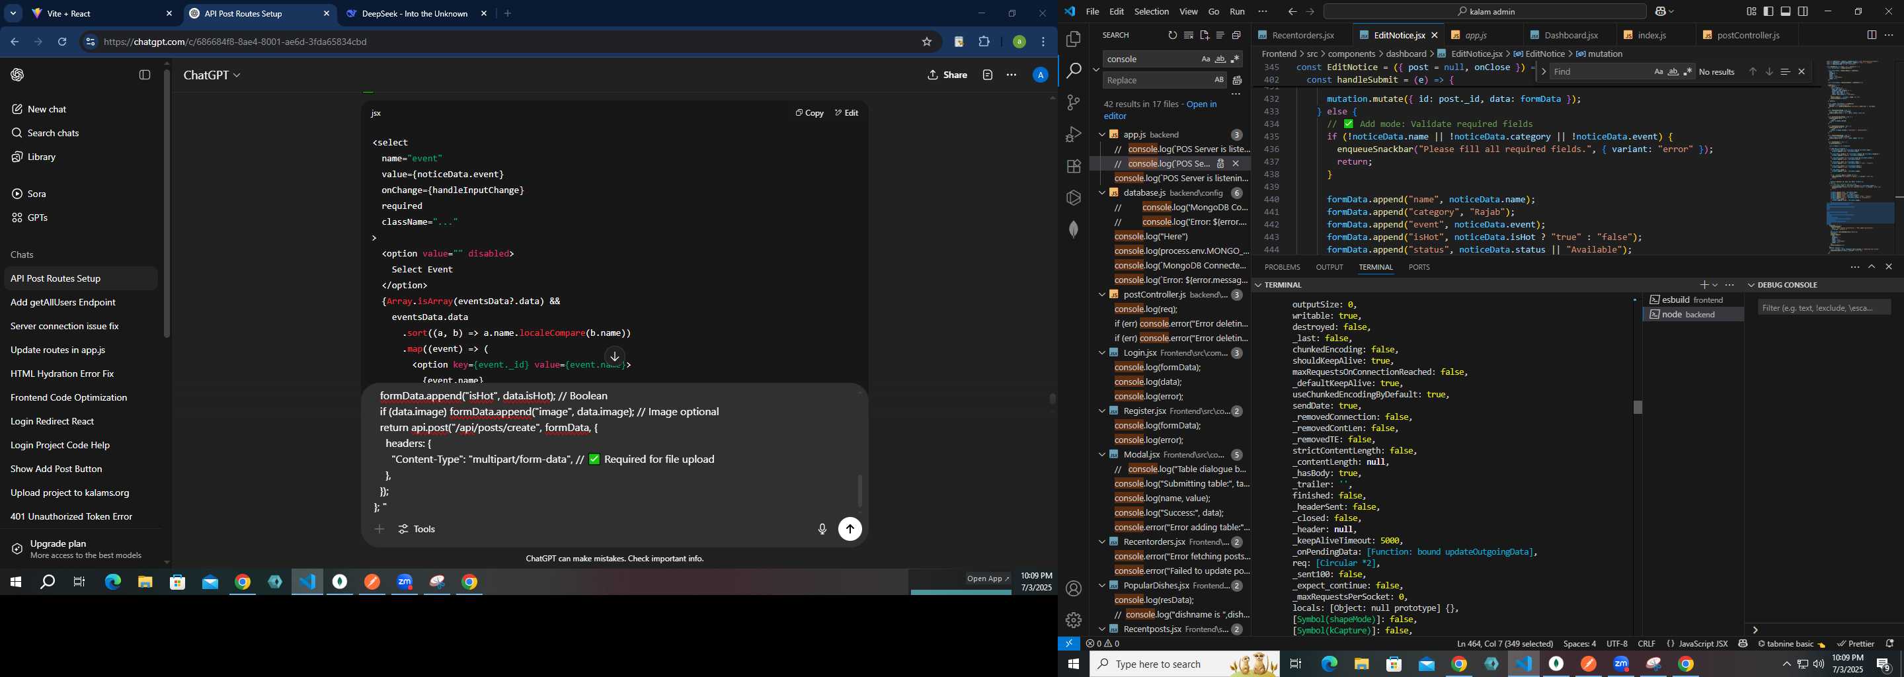The width and height of the screenshot is (1904, 677).
Task: Toggle Find in Selection in Find widget
Action: click(x=1785, y=71)
